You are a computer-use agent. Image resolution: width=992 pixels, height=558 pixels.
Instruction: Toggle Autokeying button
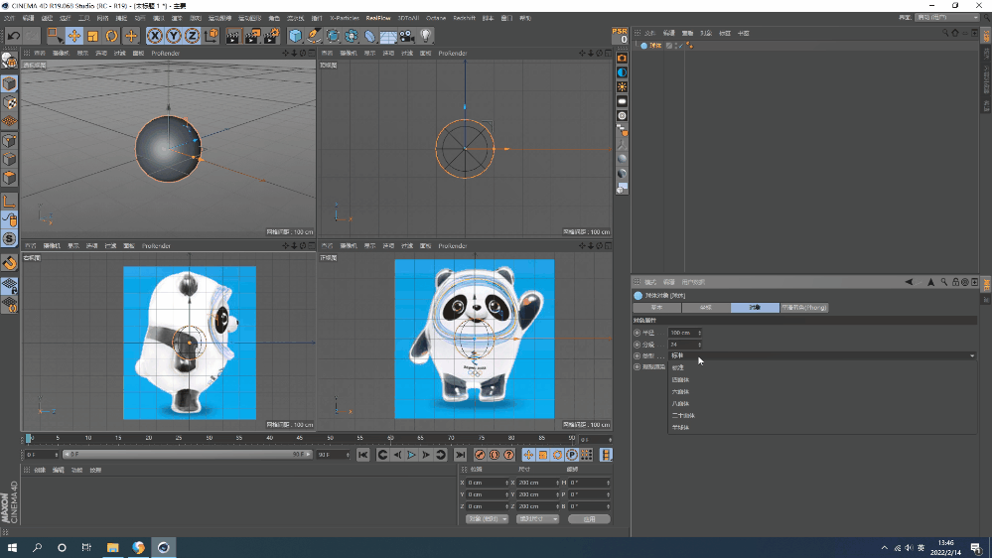pyautogui.click(x=495, y=455)
